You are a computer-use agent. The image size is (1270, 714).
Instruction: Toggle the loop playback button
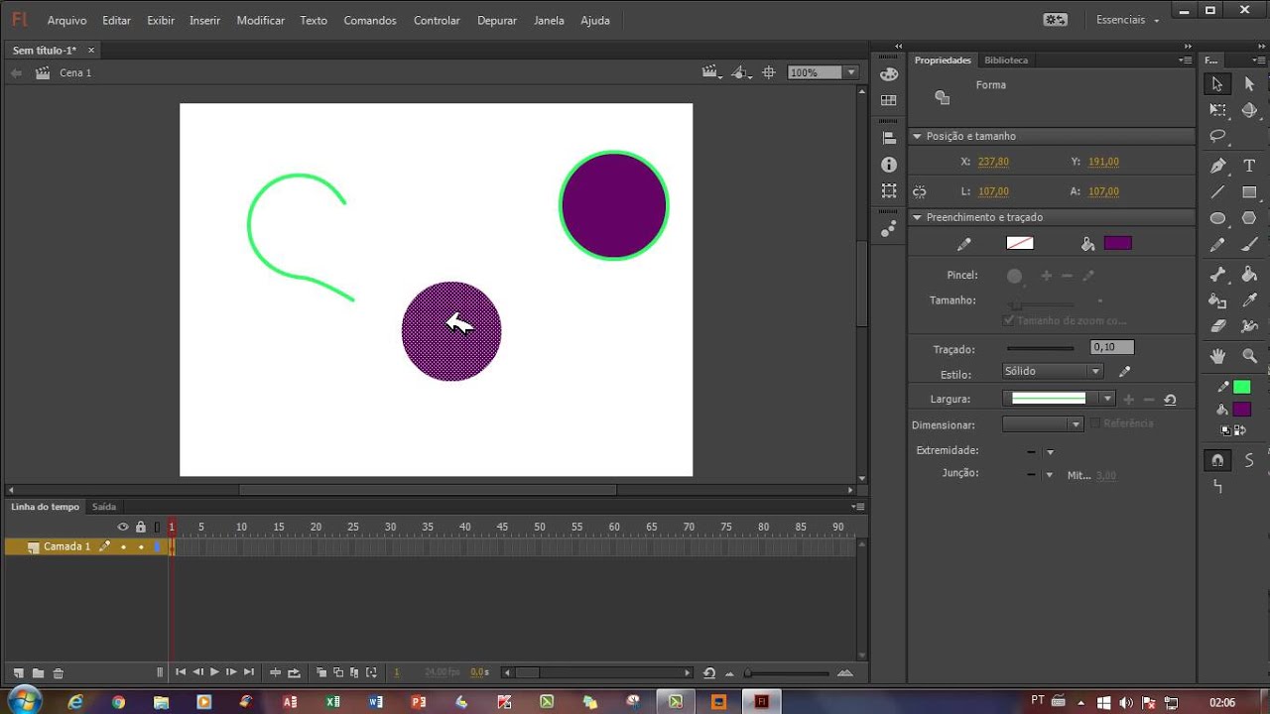[x=294, y=672]
